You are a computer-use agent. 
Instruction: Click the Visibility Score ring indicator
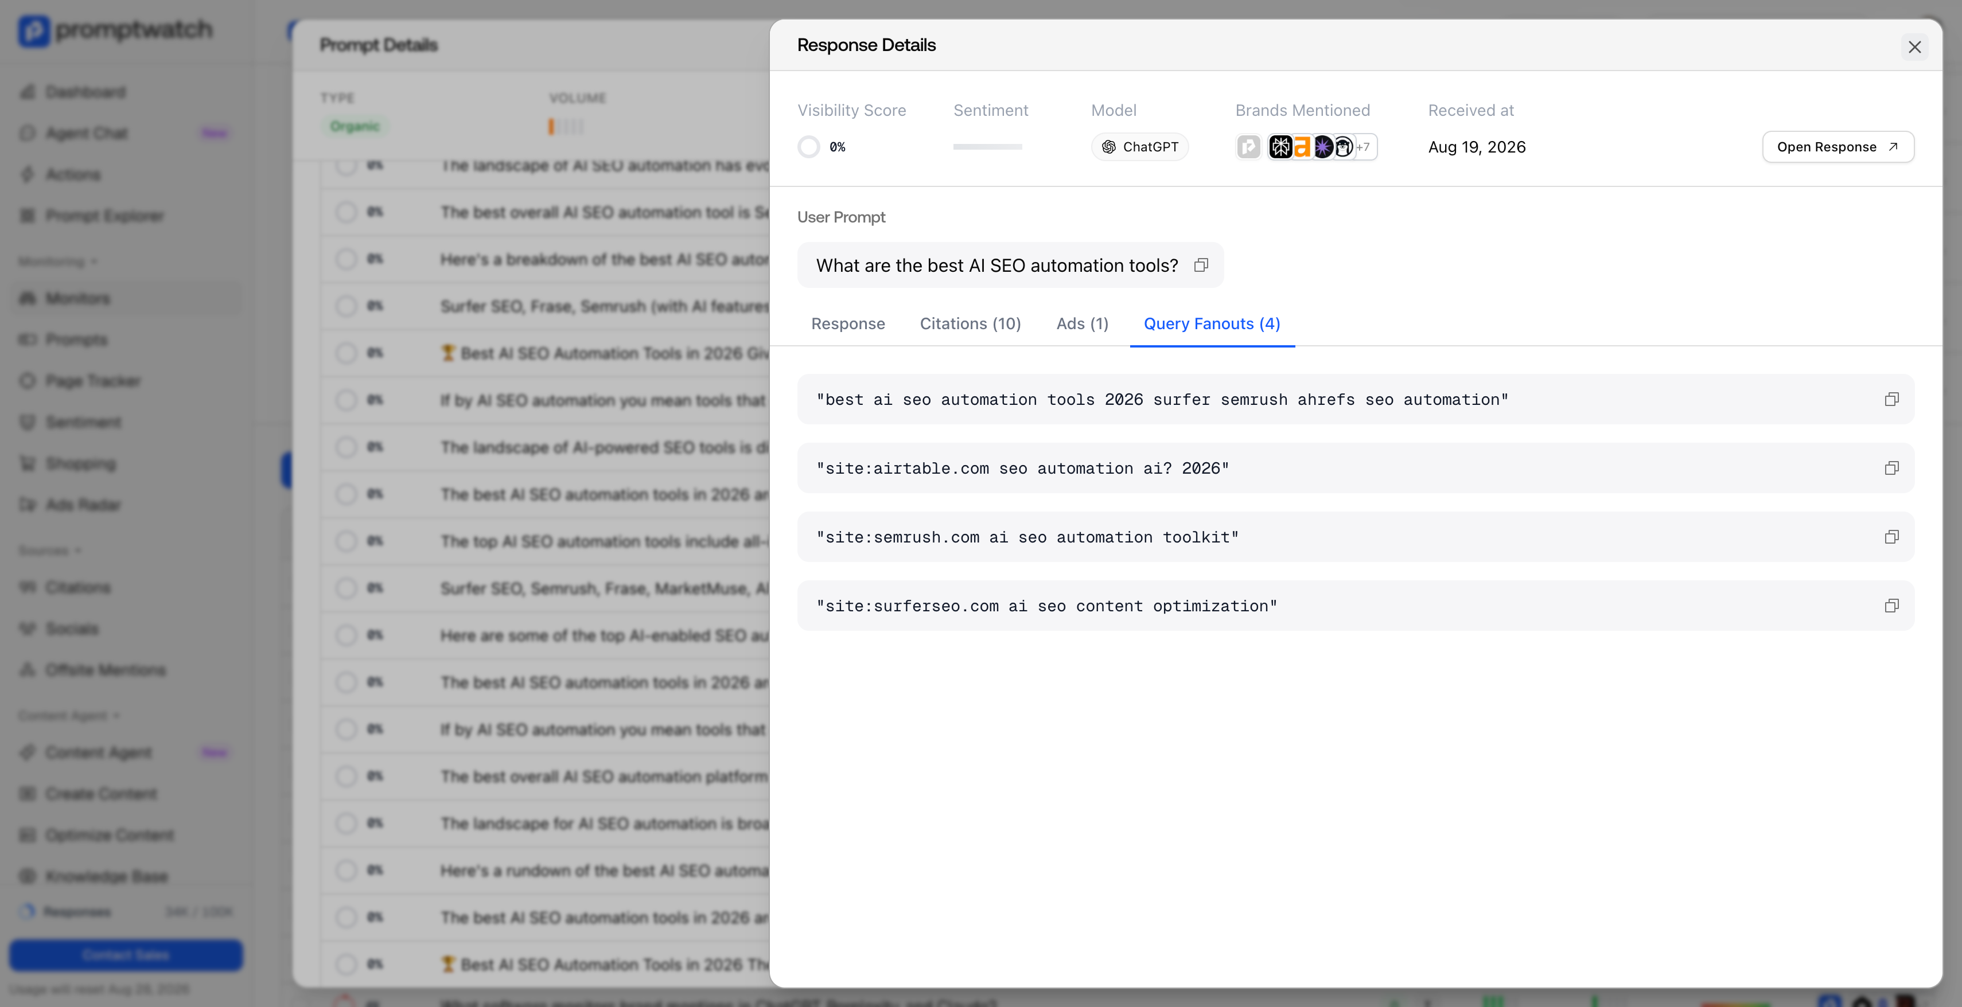pos(809,147)
